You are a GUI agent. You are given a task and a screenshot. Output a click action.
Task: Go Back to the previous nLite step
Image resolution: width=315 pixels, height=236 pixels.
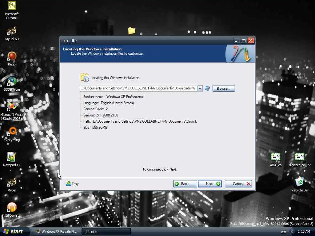(185, 184)
